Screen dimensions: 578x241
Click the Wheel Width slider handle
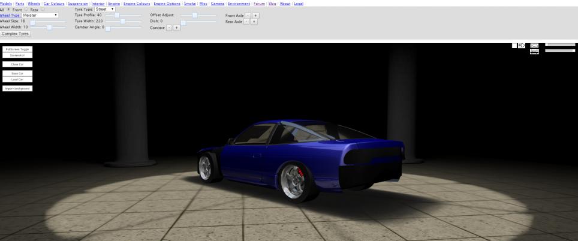[x=49, y=27]
